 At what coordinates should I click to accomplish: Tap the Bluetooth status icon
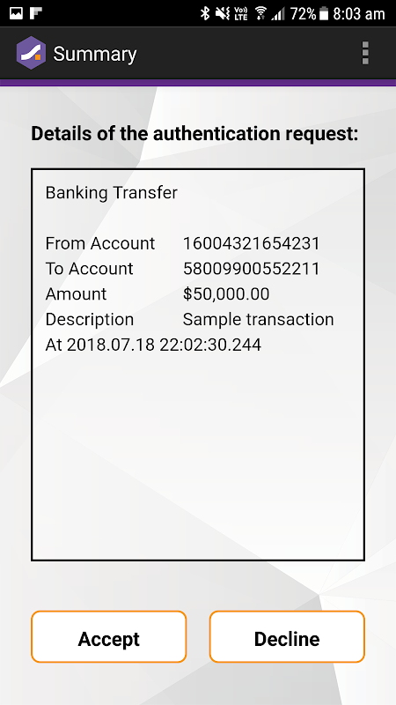click(x=205, y=13)
